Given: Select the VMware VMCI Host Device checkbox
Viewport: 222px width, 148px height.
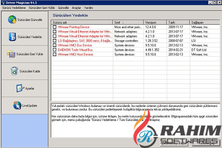Looking at the screenshot, I should [54, 54].
